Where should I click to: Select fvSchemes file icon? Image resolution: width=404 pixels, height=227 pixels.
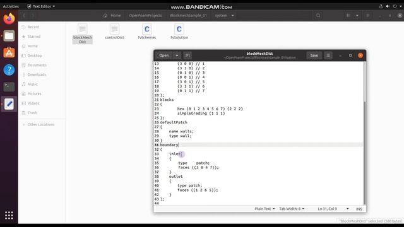147,32
